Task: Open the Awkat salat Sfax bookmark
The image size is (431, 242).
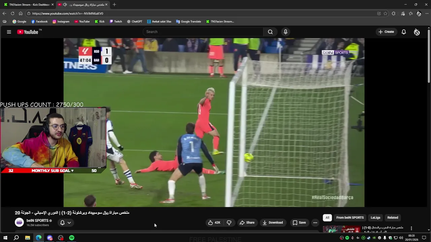Action: click(x=159, y=22)
